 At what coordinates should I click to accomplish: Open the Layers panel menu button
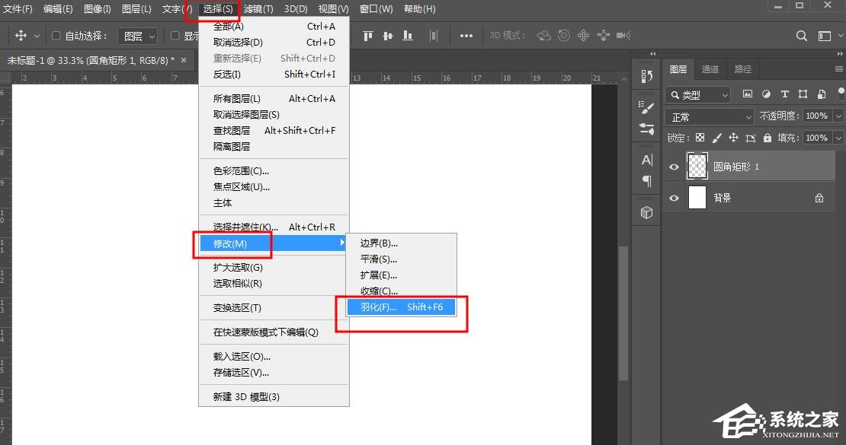(x=838, y=68)
